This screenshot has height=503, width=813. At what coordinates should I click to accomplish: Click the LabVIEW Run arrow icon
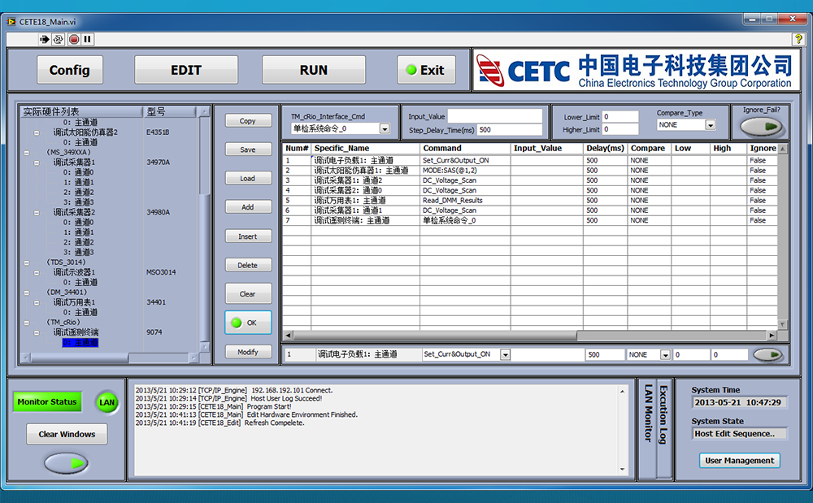[x=46, y=39]
